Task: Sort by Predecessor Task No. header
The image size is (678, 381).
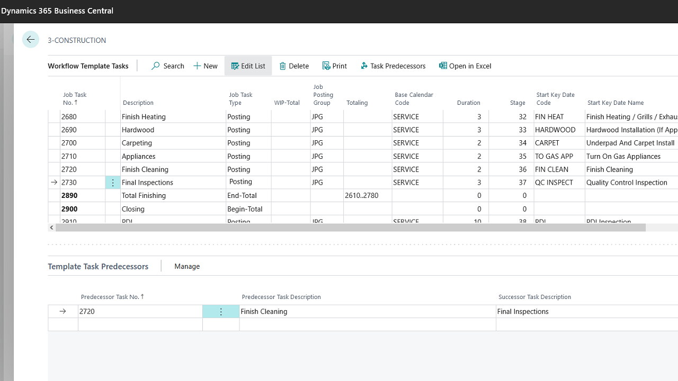Action: coord(112,297)
